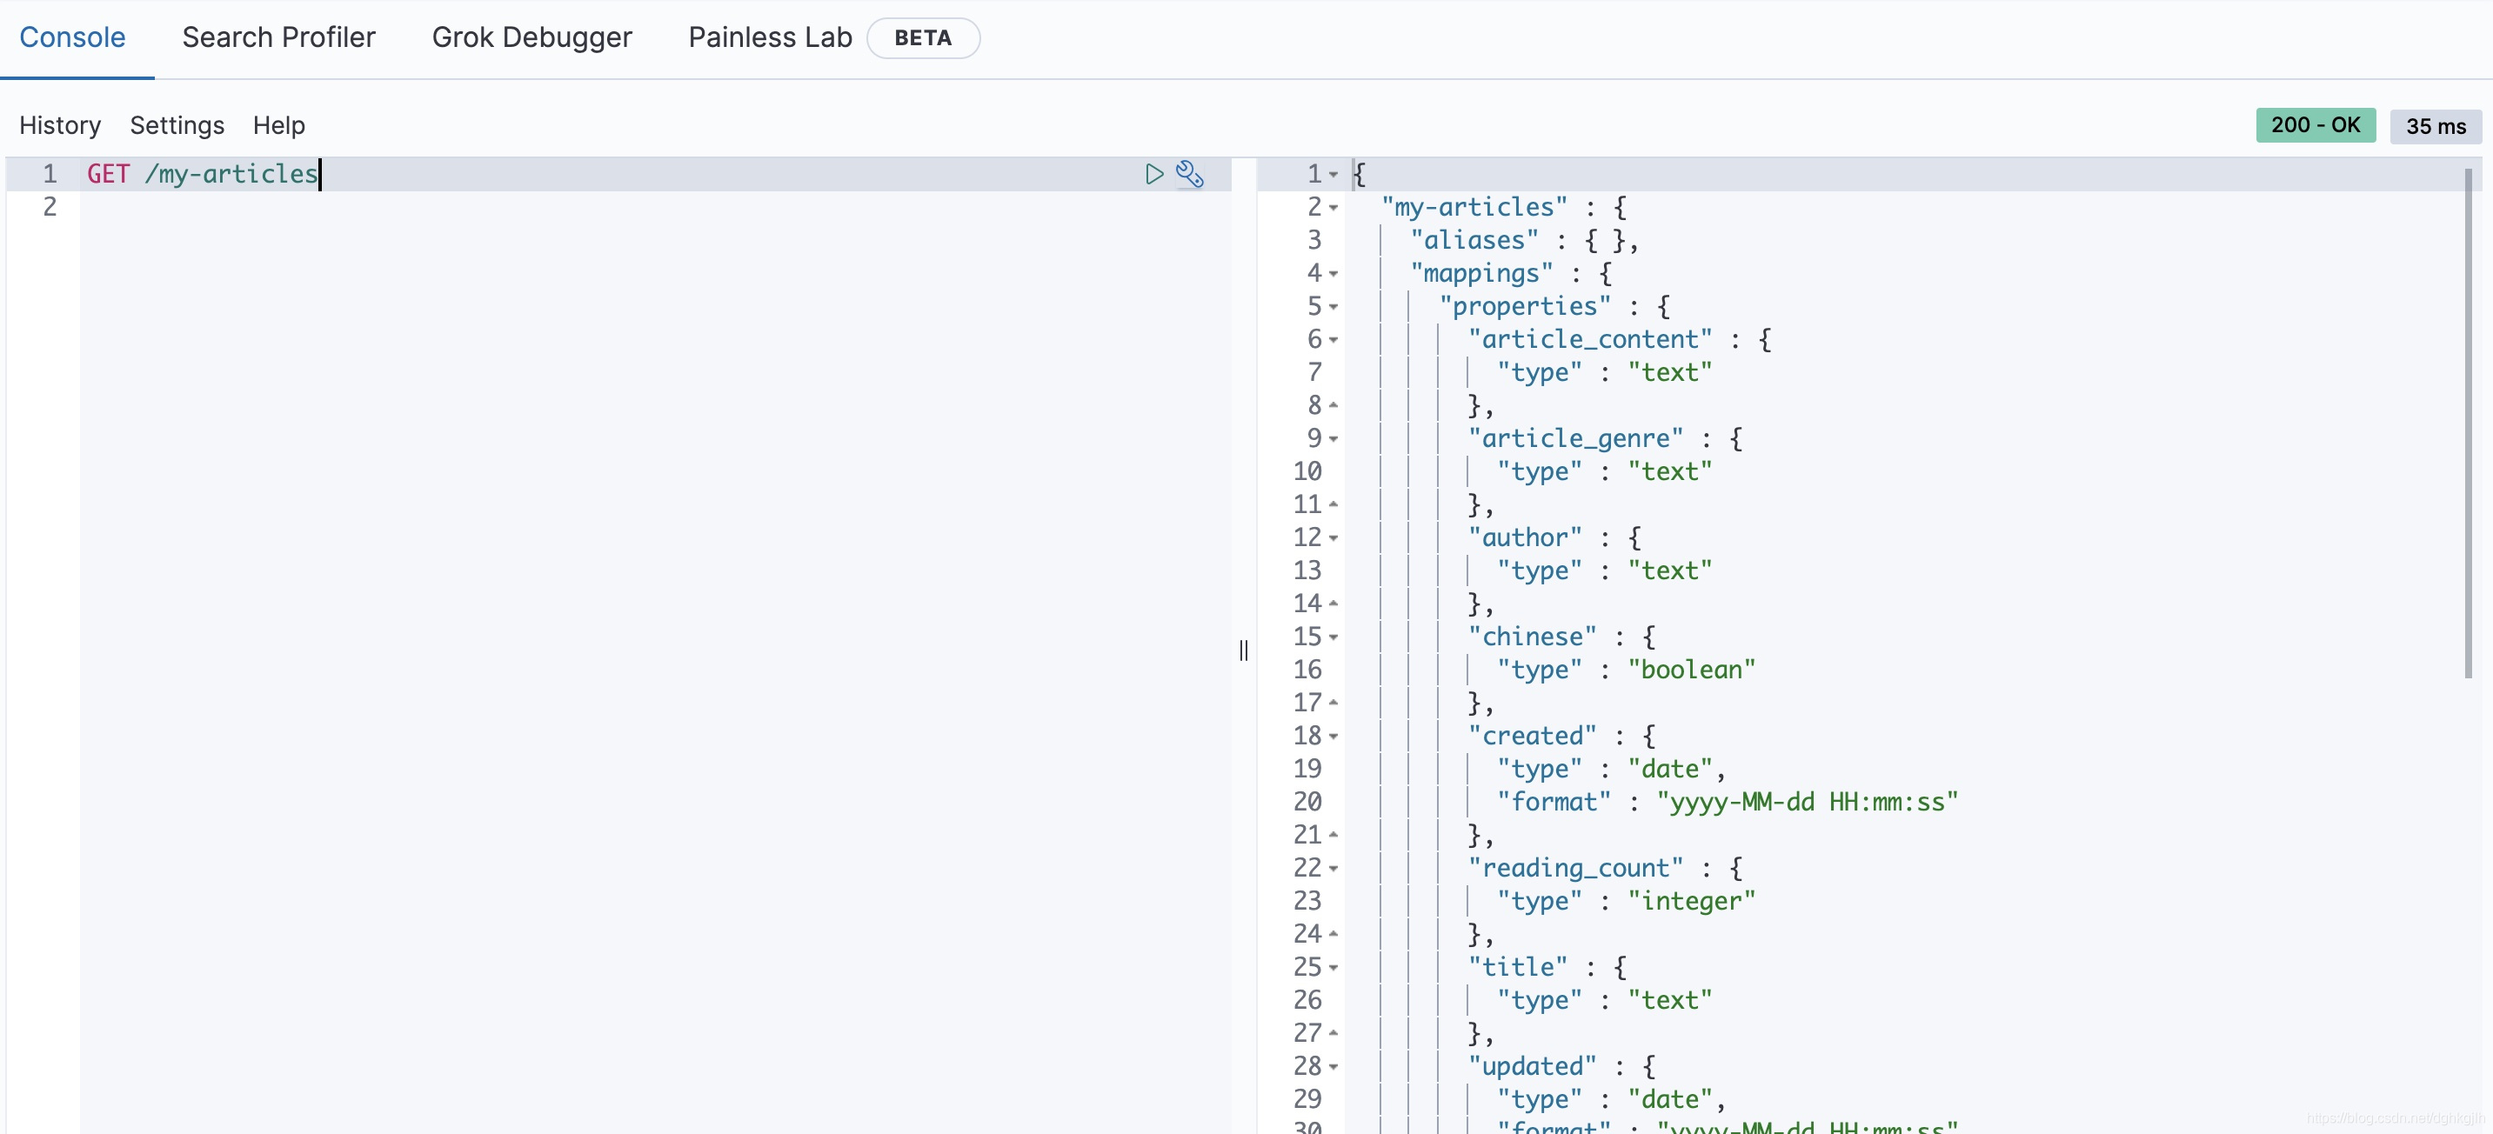Collapse "article_genre" fold arrow on line 9
The image size is (2493, 1134).
(x=1333, y=439)
